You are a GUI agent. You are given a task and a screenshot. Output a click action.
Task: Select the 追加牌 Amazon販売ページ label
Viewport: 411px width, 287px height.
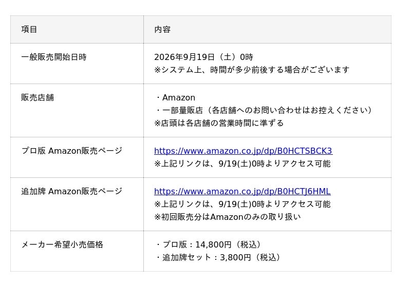[x=72, y=191]
